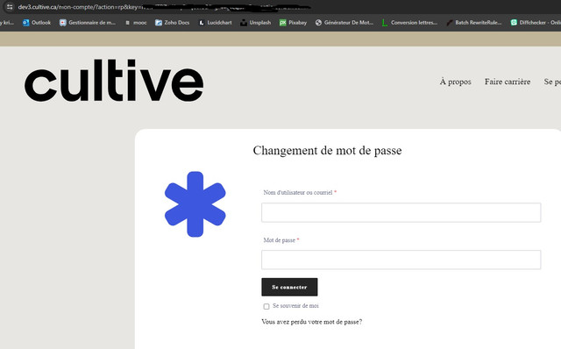The width and height of the screenshot is (561, 349).
Task: Open the Faire carrière menu item
Action: [508, 82]
